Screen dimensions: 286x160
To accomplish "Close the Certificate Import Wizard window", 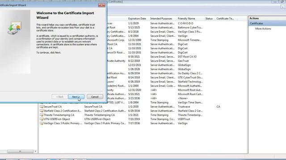I will coord(101,5).
